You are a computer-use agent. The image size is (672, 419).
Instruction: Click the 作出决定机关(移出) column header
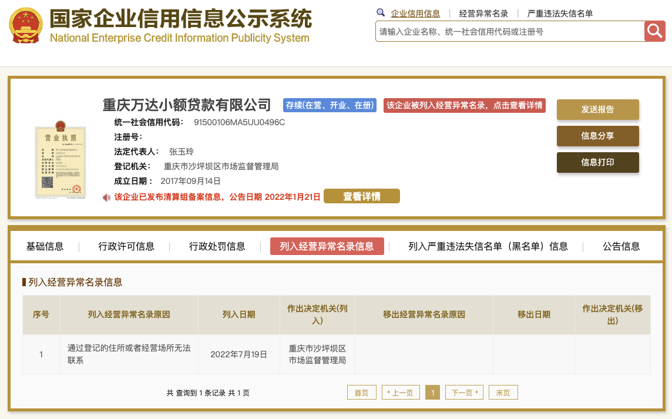[x=613, y=314]
